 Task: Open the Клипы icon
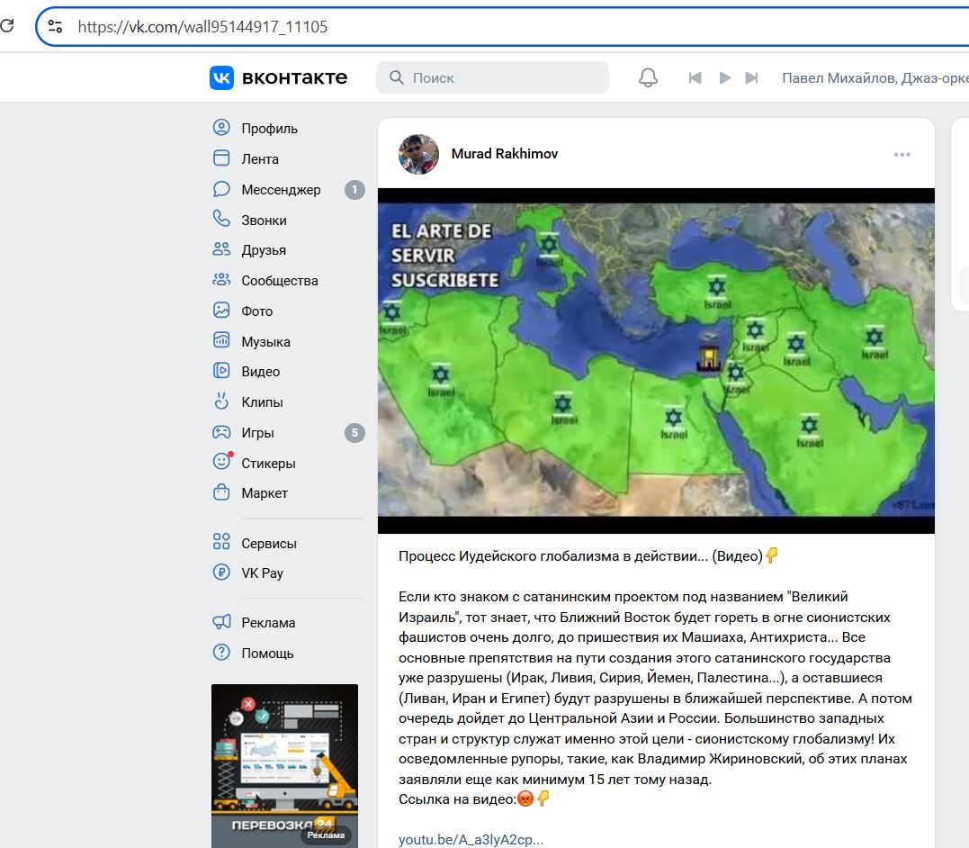coord(221,401)
